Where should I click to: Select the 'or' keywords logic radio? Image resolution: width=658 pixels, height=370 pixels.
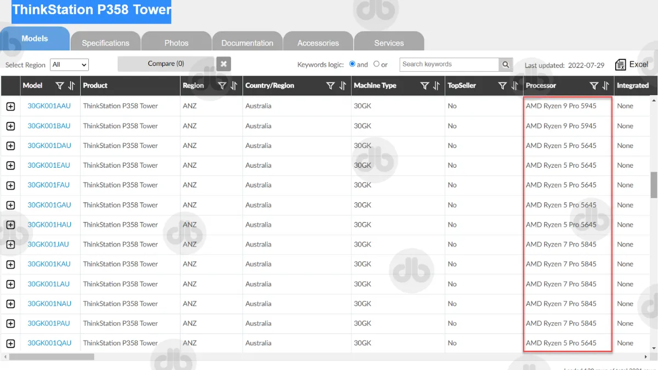(x=376, y=64)
